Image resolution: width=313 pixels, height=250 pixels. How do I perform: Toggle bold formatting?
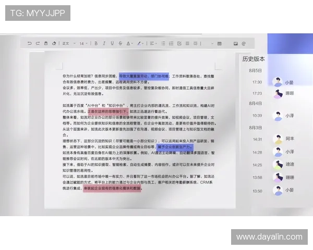click(96, 43)
